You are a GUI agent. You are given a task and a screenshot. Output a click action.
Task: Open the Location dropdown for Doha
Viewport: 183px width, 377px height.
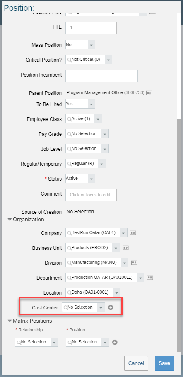[116, 292]
